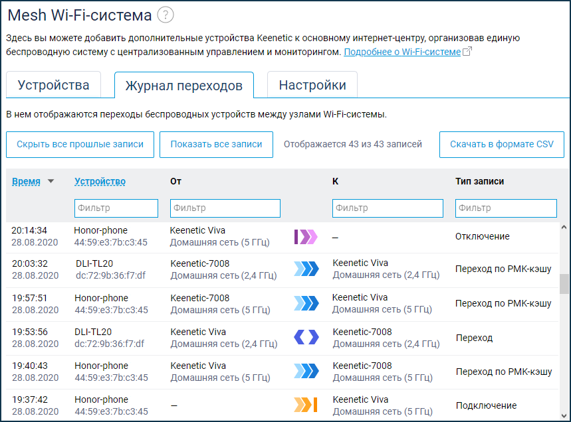Screen dimensions: 571x422
Task: Click the timestamp 19:40:43
Action: [30, 366]
